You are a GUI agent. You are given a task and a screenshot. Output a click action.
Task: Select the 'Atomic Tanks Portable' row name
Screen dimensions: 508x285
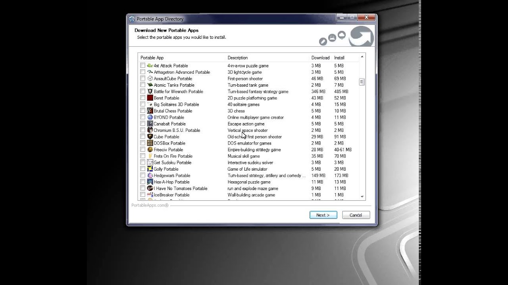(174, 85)
